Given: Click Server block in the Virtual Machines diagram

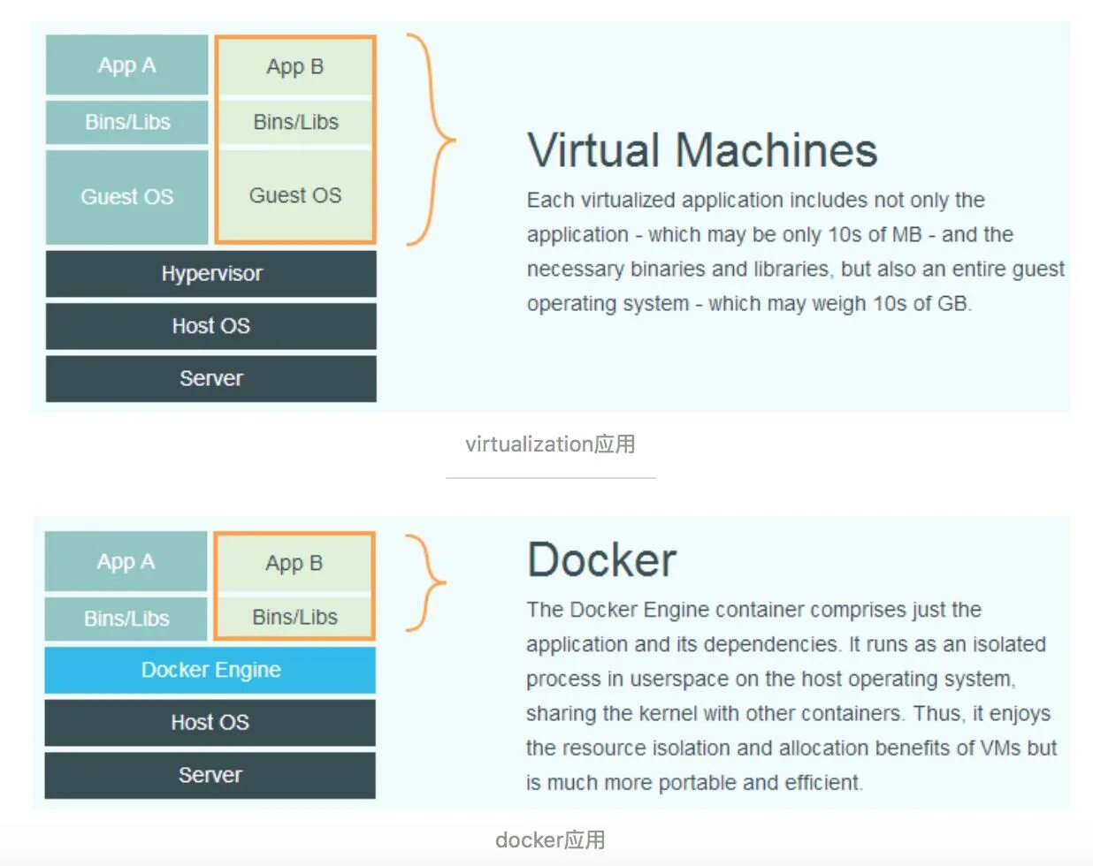Looking at the screenshot, I should 211,378.
